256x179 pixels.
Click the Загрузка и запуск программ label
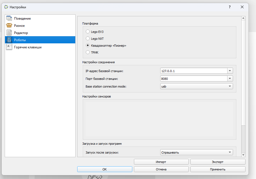click(102, 144)
